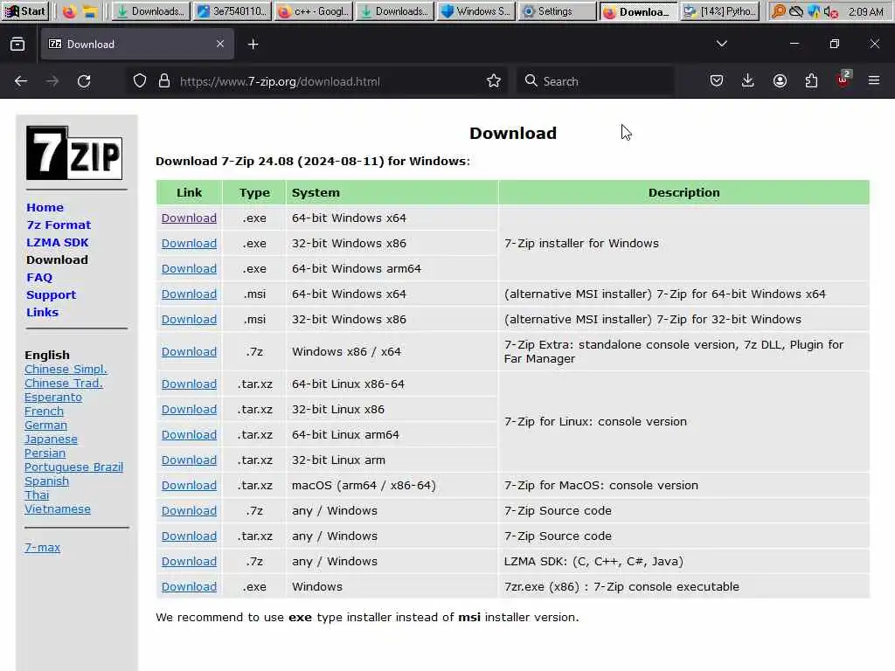Click the Firefox back arrow
The width and height of the screenshot is (895, 671).
coord(21,81)
